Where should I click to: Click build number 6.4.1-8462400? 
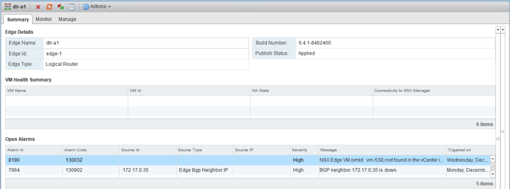click(x=314, y=42)
